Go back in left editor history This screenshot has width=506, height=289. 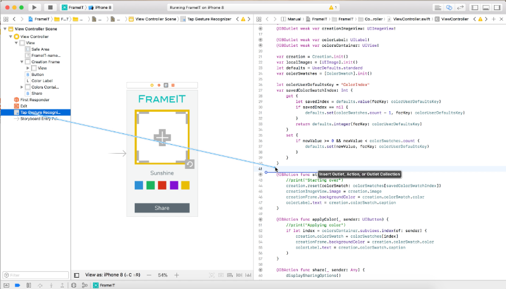14,19
